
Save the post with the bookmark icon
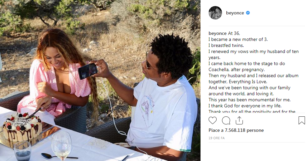coord(302,120)
